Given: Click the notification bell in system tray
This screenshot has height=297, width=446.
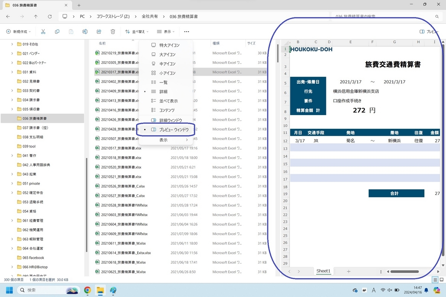Looking at the screenshot, I should pos(426,290).
